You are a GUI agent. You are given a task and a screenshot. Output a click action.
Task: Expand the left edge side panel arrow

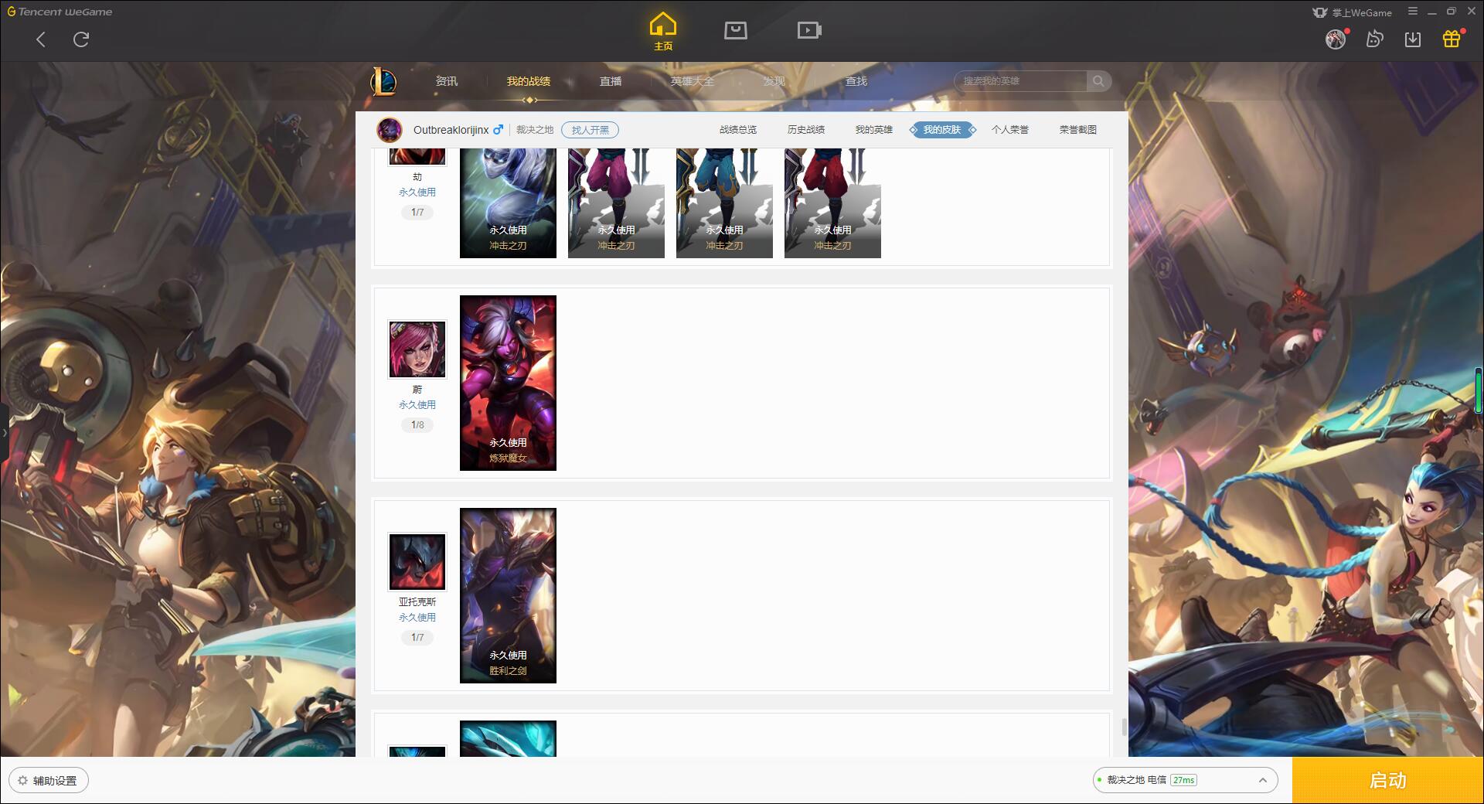coord(4,432)
